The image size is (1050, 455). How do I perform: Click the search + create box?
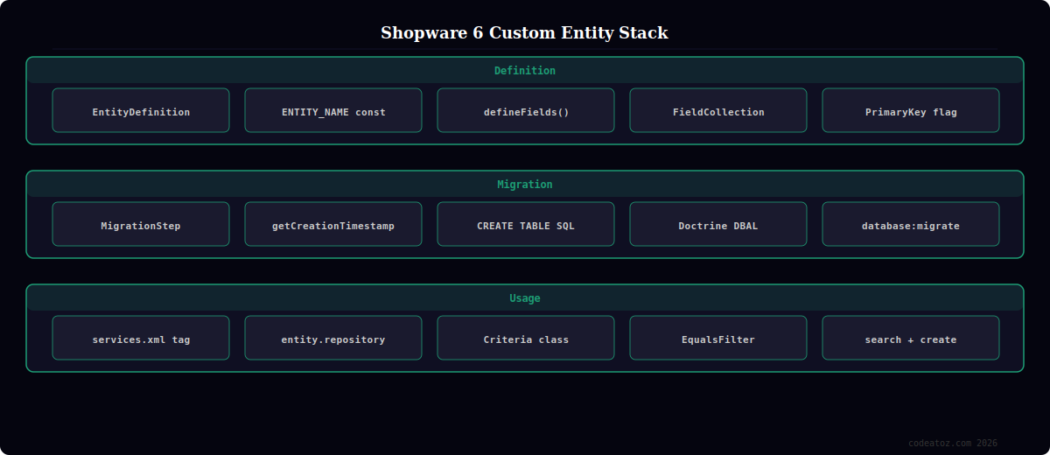coord(911,338)
